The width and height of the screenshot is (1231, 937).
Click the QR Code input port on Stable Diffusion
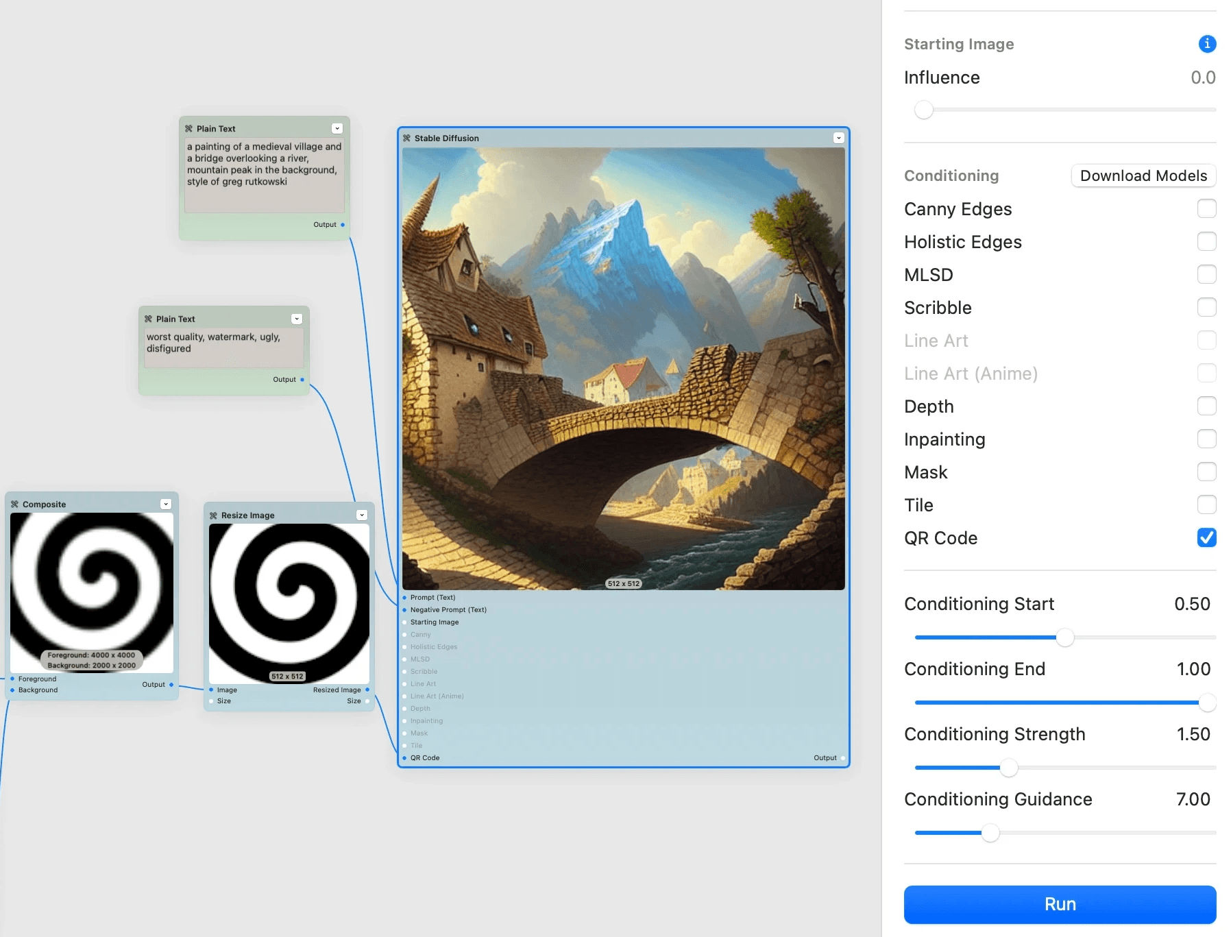point(404,758)
